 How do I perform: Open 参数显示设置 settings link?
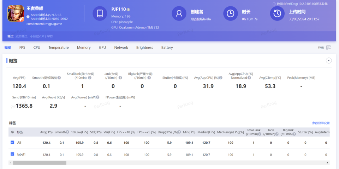pos(321,123)
